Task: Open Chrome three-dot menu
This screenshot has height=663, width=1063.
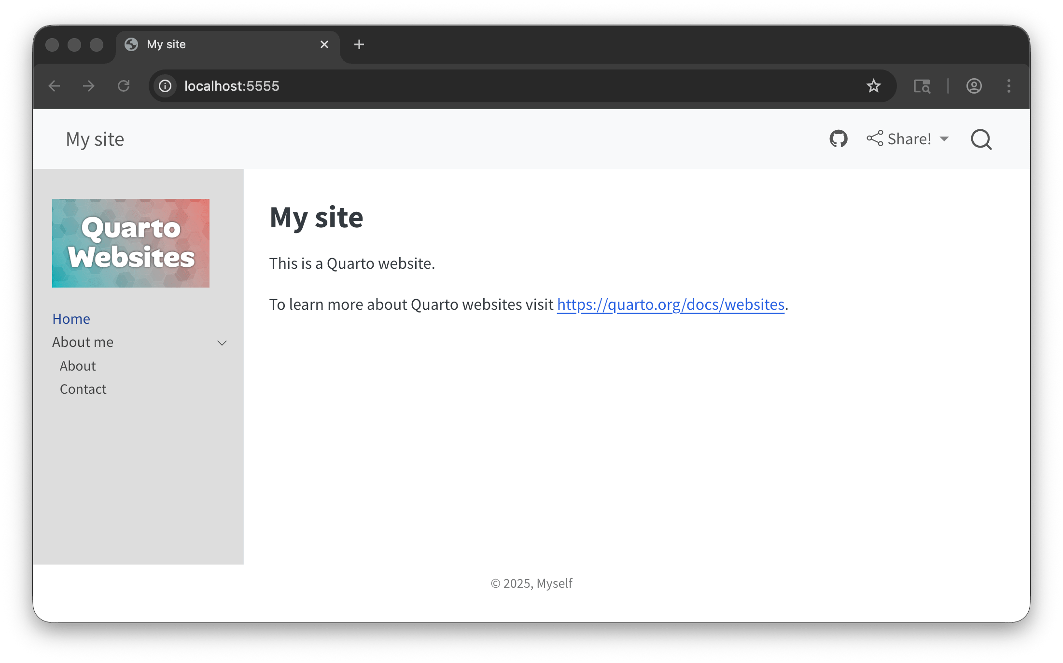Action: (x=1008, y=86)
